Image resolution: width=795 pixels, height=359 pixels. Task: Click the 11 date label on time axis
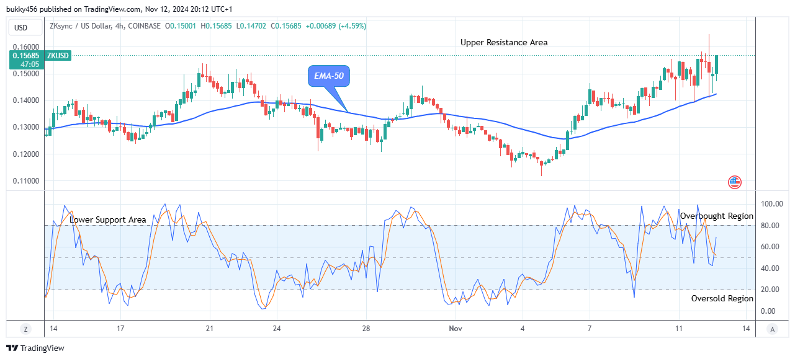pyautogui.click(x=679, y=329)
